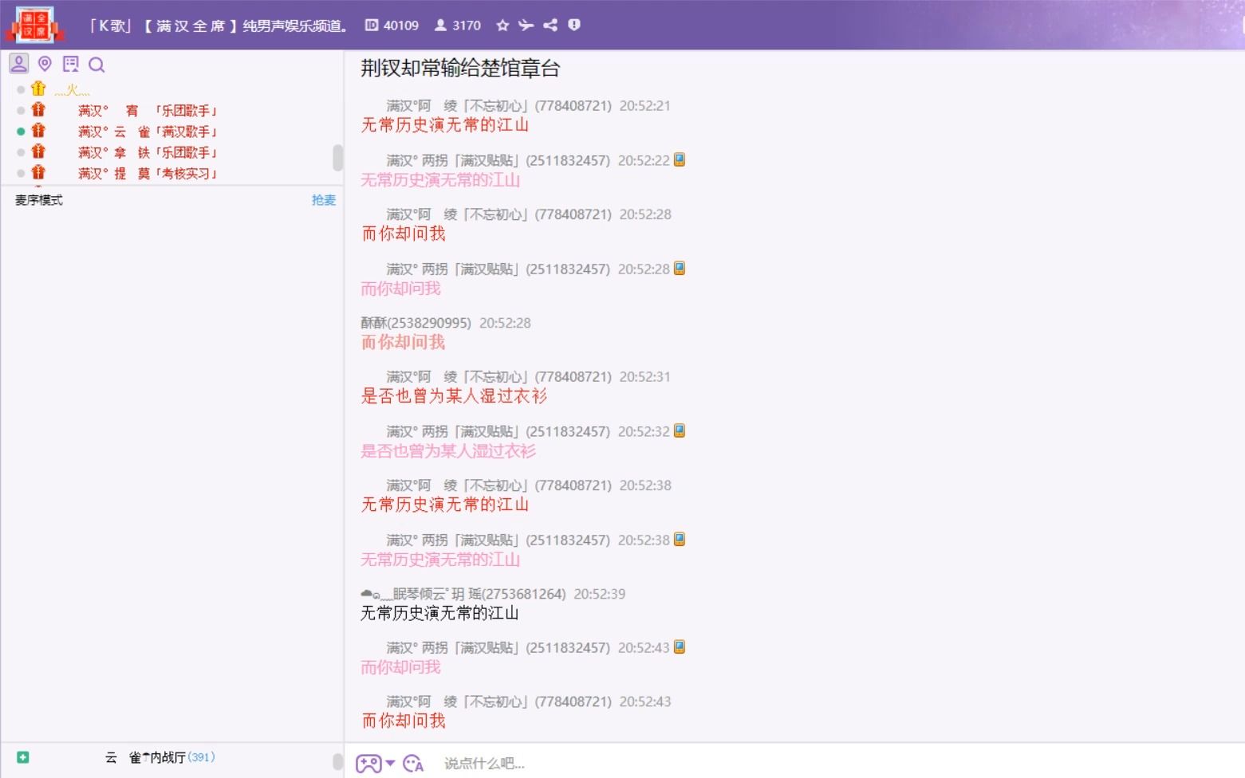Click the heading 荆钗却常输给楚馆章台
Screen dimensions: 1245x778
coord(460,69)
